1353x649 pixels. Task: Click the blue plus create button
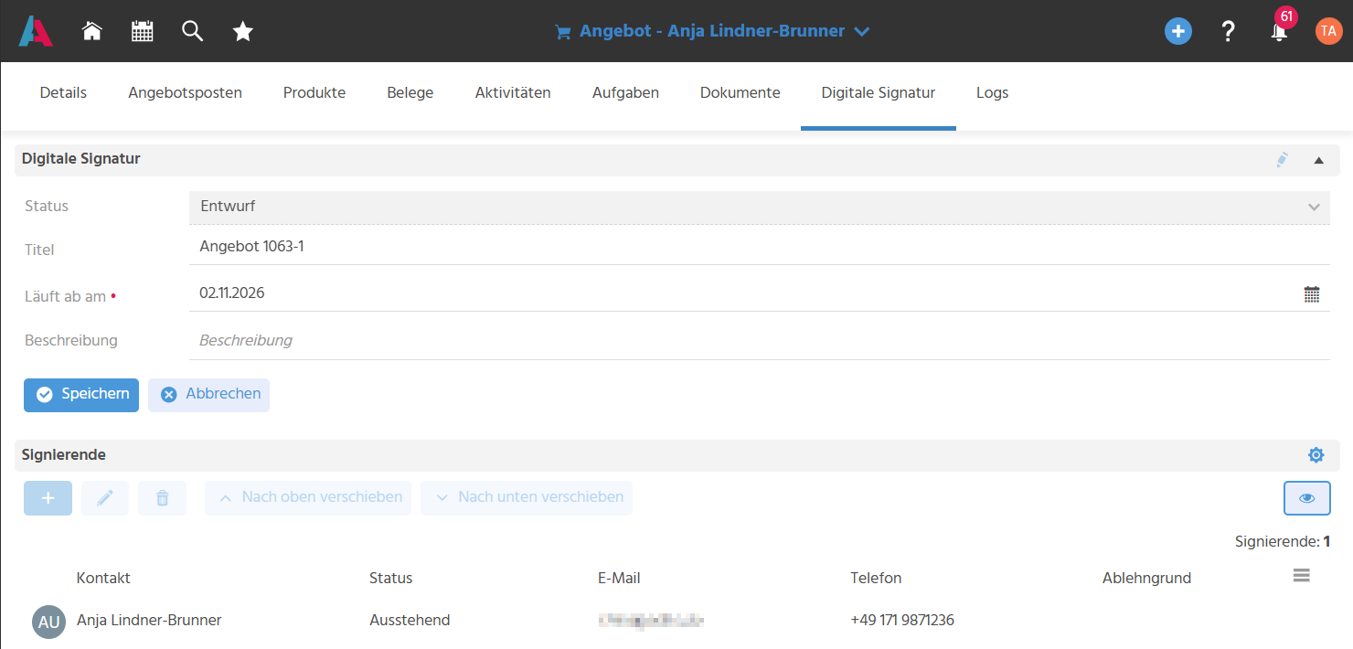click(x=1178, y=31)
